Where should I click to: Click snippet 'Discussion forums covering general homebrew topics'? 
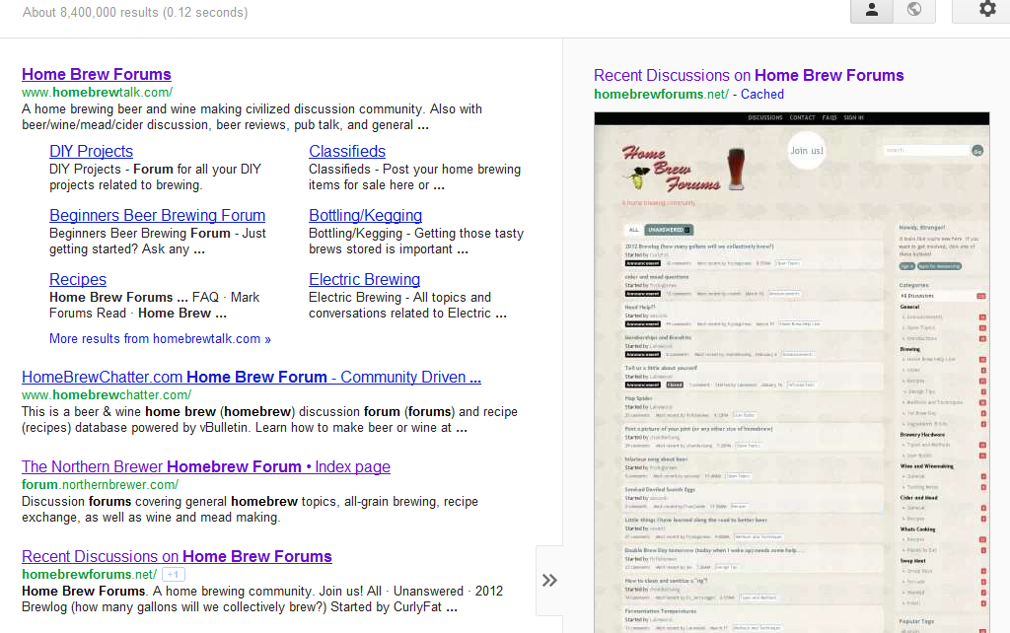click(x=250, y=510)
